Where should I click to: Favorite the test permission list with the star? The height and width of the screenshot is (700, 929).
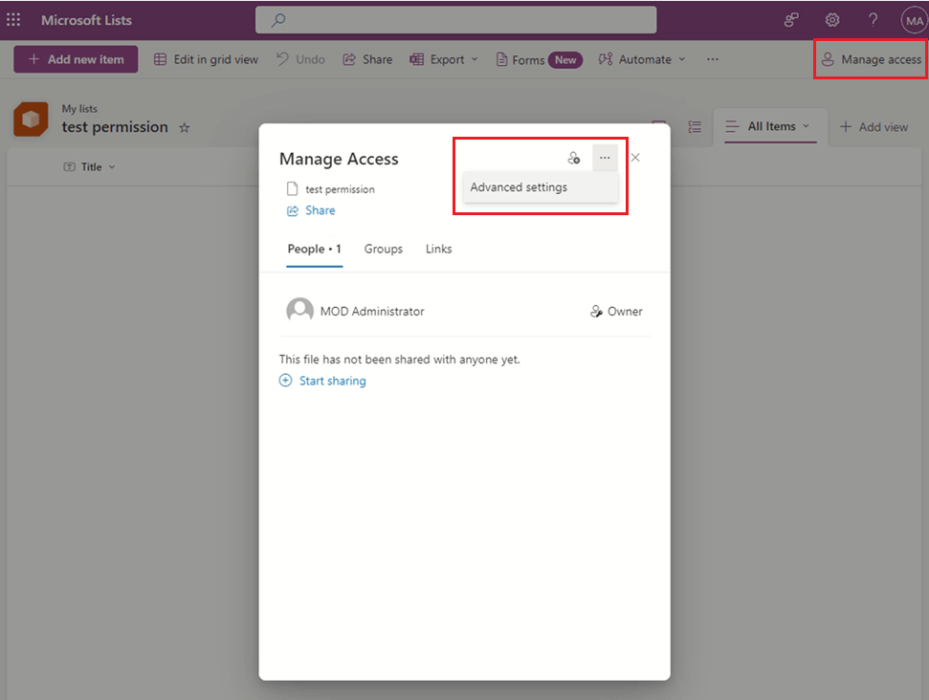(x=184, y=127)
